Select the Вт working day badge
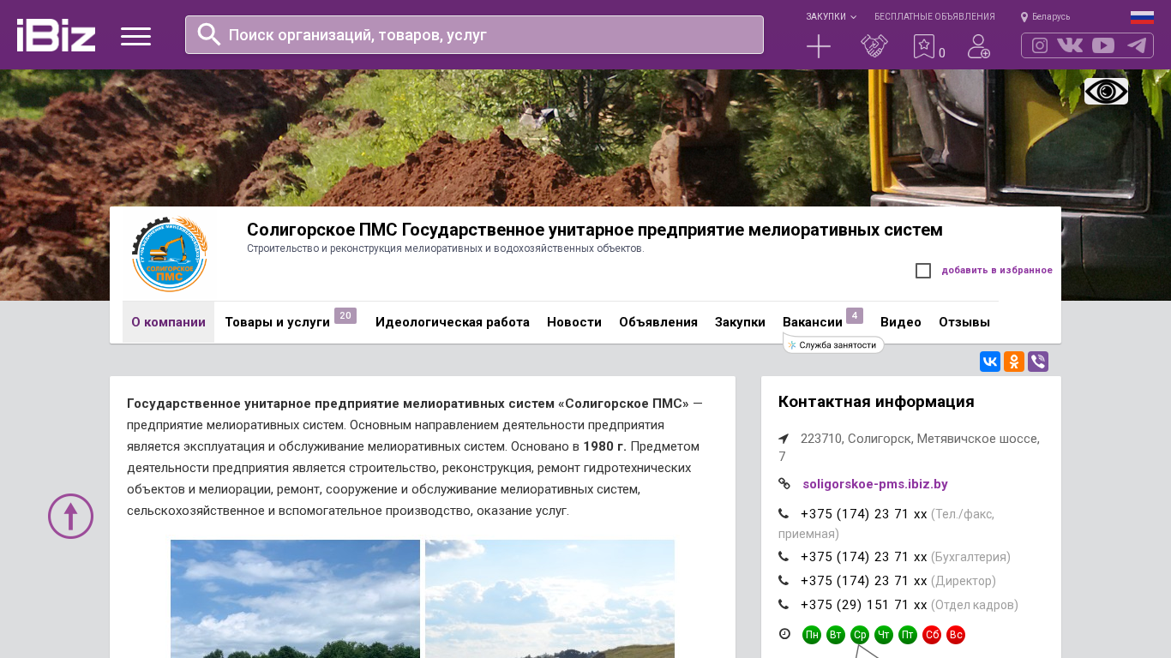The height and width of the screenshot is (658, 1171). 836,635
